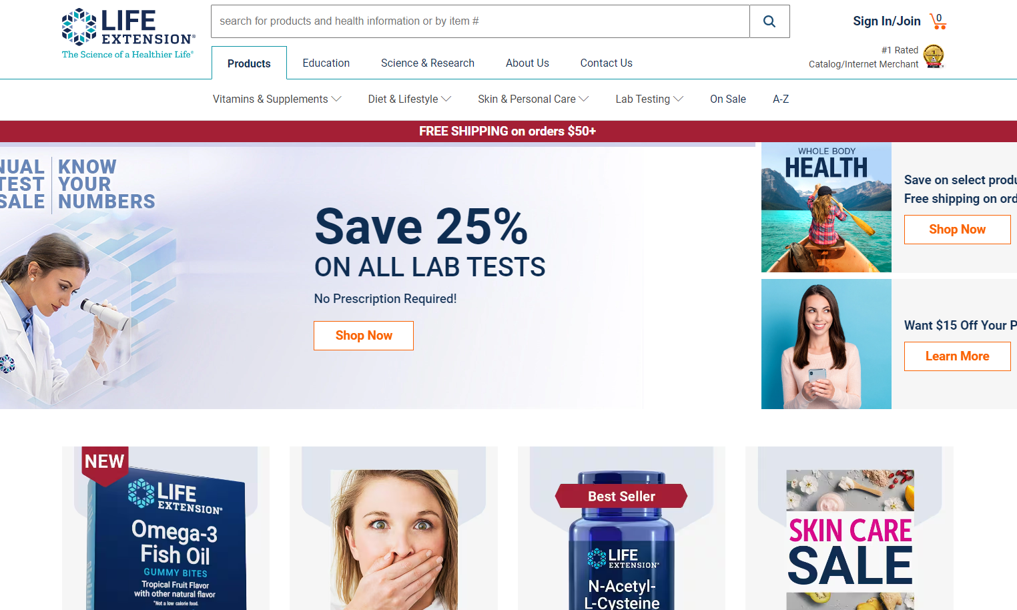
Task: Click the On Sale link
Action: pyautogui.click(x=728, y=99)
